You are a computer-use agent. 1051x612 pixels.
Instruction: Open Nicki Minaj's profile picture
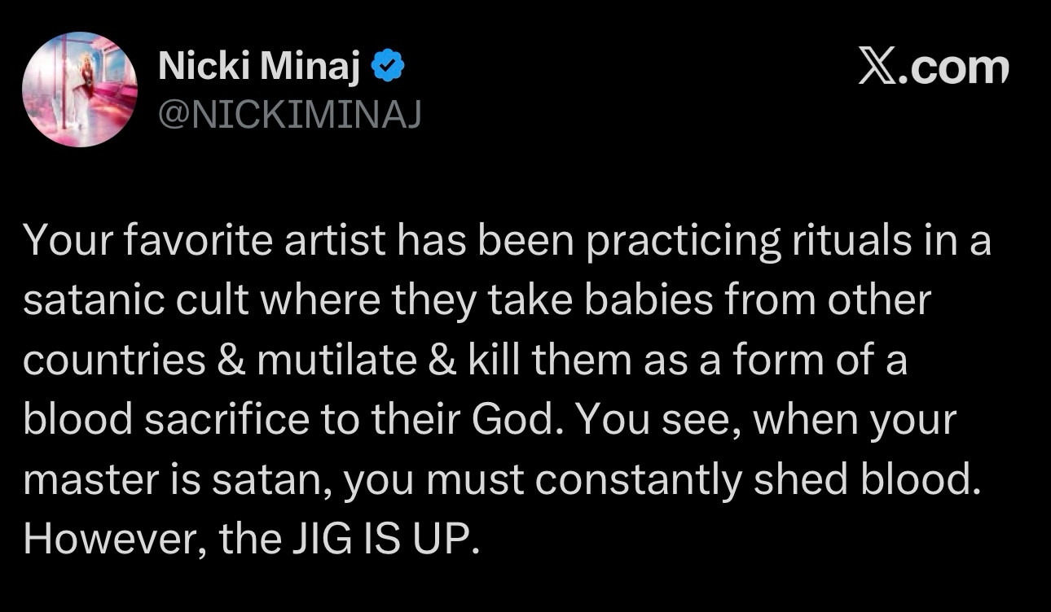(x=78, y=90)
